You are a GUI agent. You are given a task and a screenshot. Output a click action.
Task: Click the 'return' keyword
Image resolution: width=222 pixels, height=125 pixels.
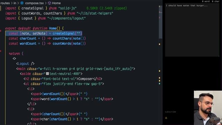(x=14, y=53)
